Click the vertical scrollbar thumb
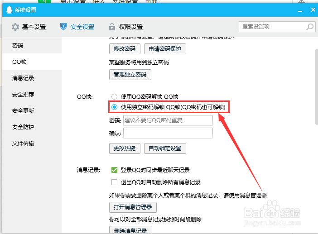The image size is (318, 234). pos(317,87)
